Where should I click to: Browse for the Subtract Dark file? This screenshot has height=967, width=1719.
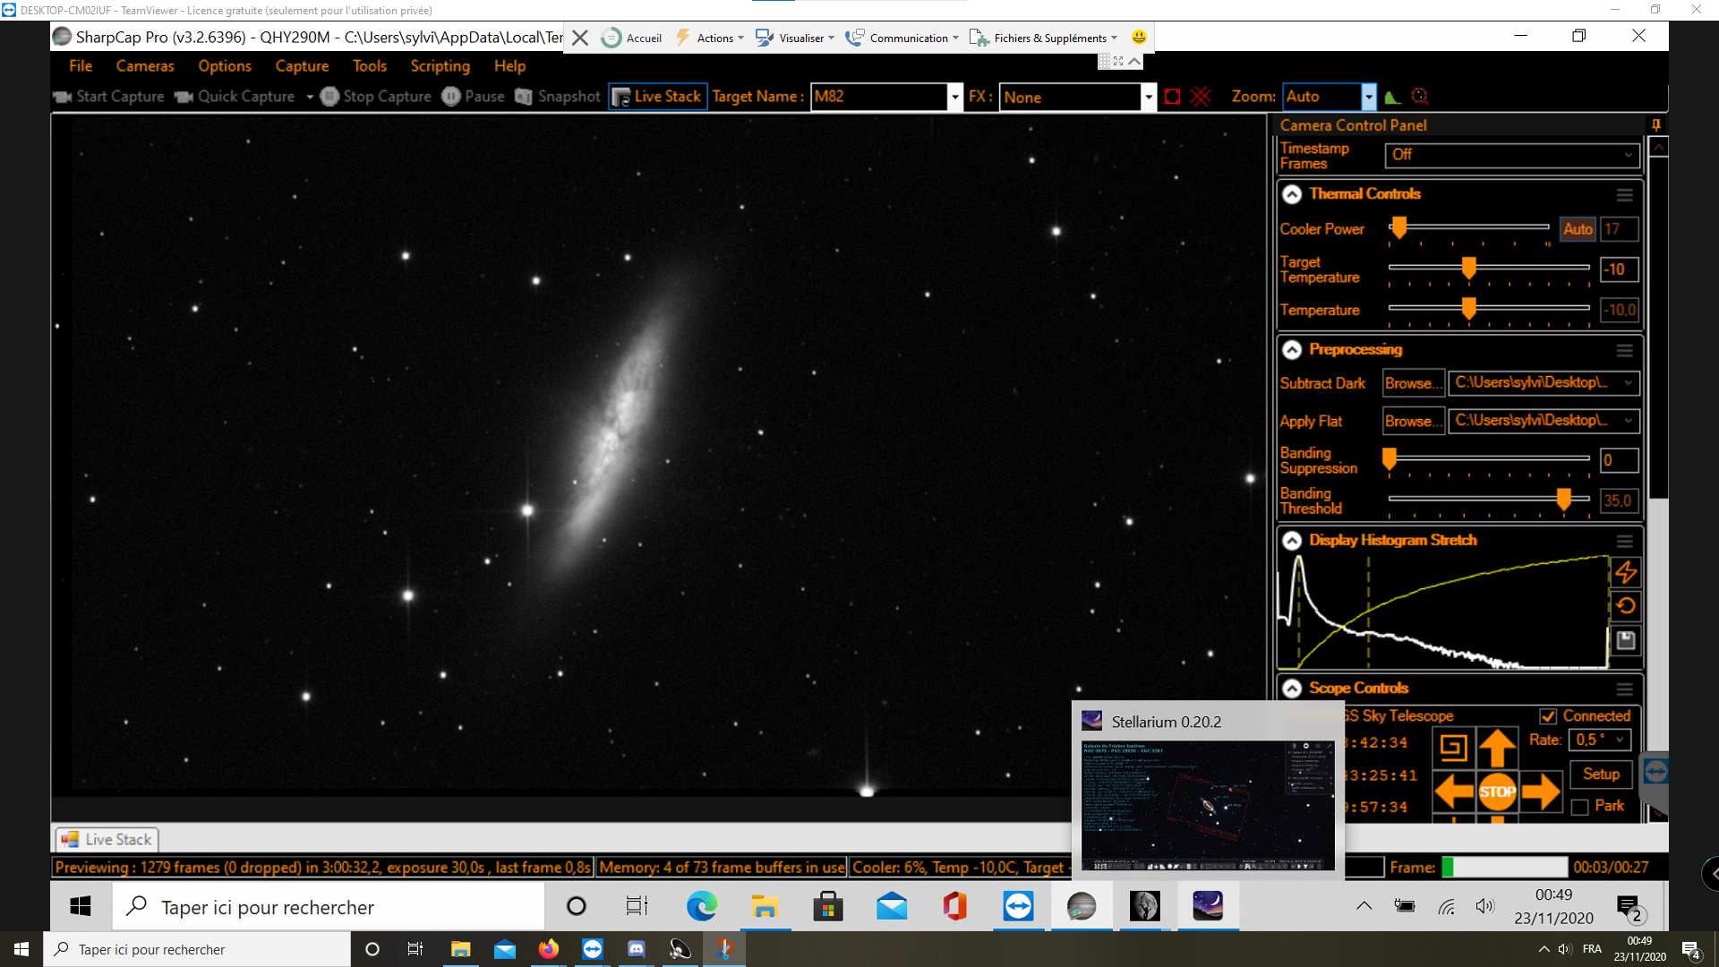[x=1412, y=383]
